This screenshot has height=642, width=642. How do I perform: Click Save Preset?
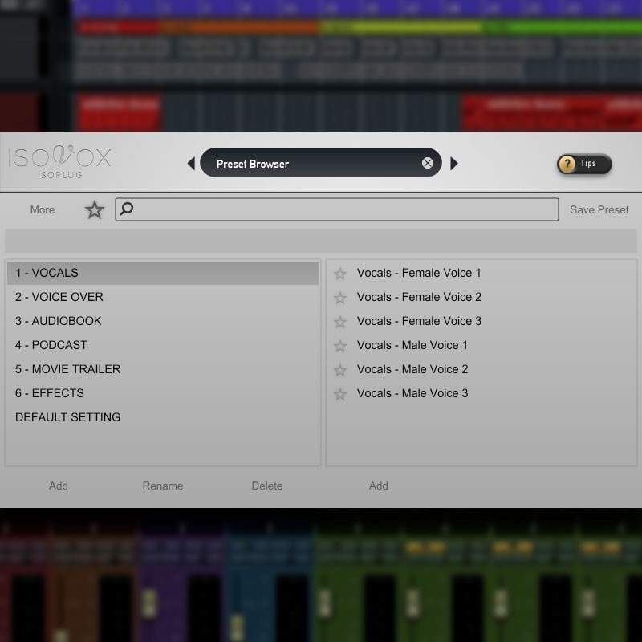click(599, 210)
